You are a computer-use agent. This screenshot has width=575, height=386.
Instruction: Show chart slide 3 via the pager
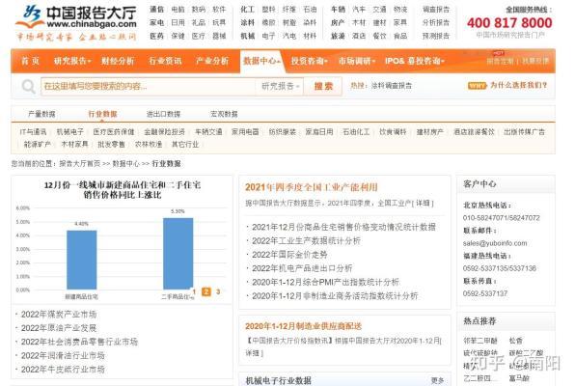[x=218, y=291]
